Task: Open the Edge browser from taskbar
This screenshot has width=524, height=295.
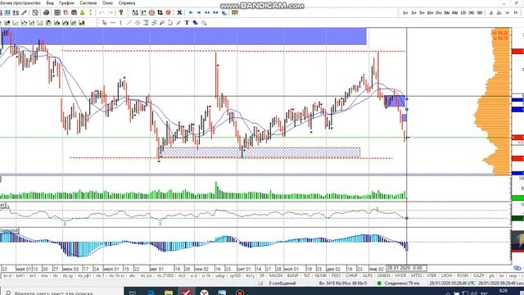Action: coord(151,293)
